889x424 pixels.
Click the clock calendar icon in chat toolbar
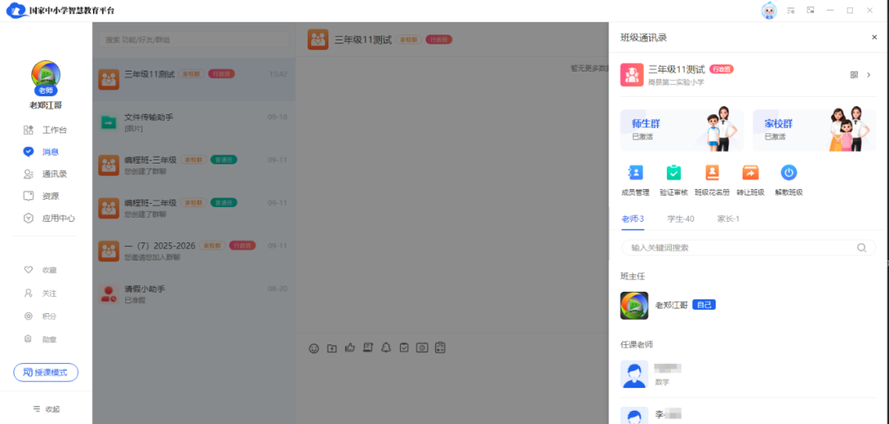tap(421, 348)
